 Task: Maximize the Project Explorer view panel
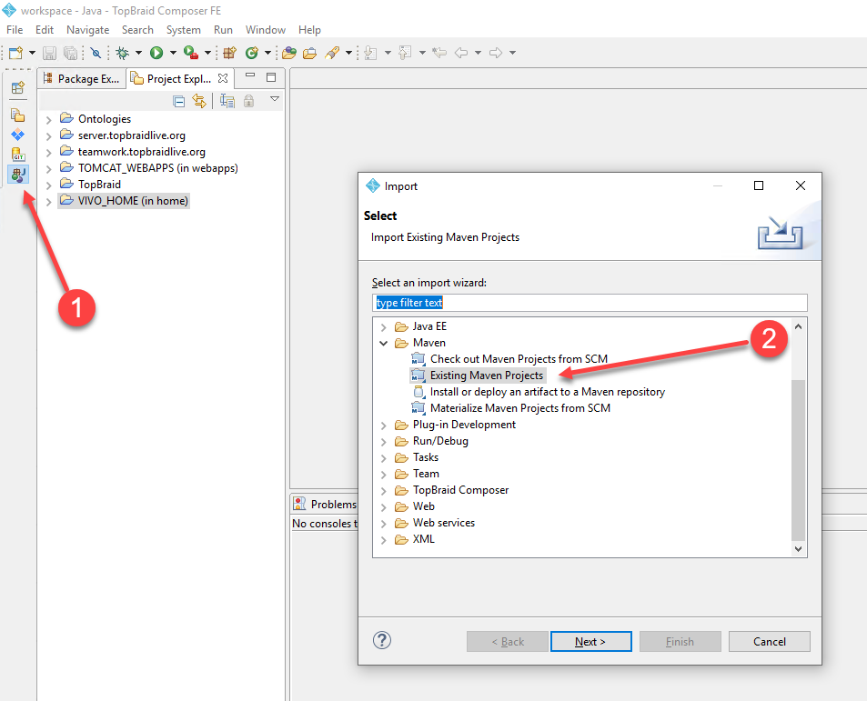click(x=271, y=76)
